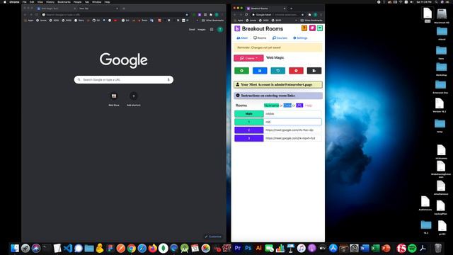
Task: Open Illustrator from the dock
Action: pyautogui.click(x=258, y=248)
